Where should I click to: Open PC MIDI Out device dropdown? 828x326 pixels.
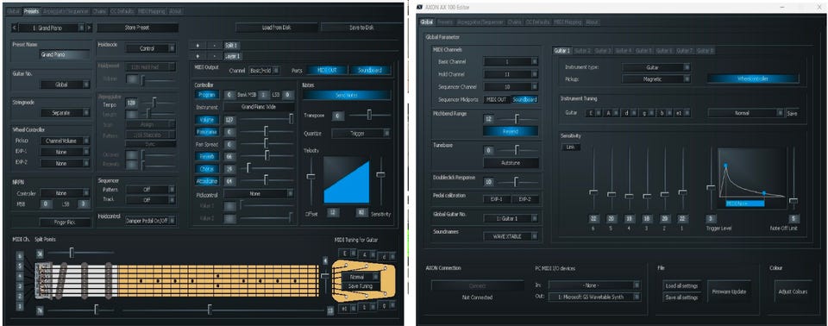pyautogui.click(x=595, y=297)
